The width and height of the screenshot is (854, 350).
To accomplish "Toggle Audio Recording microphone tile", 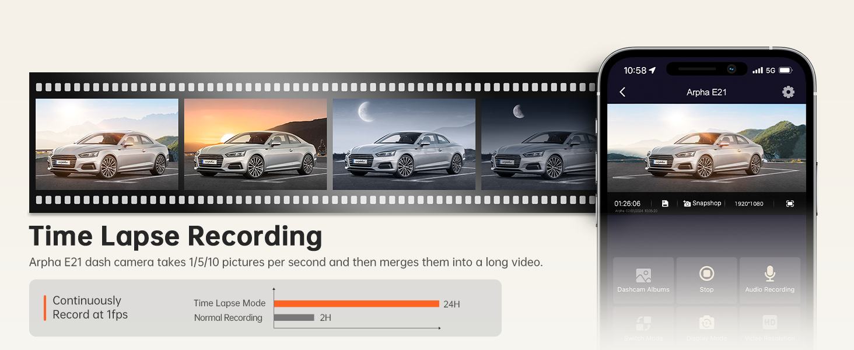I will pos(769,280).
